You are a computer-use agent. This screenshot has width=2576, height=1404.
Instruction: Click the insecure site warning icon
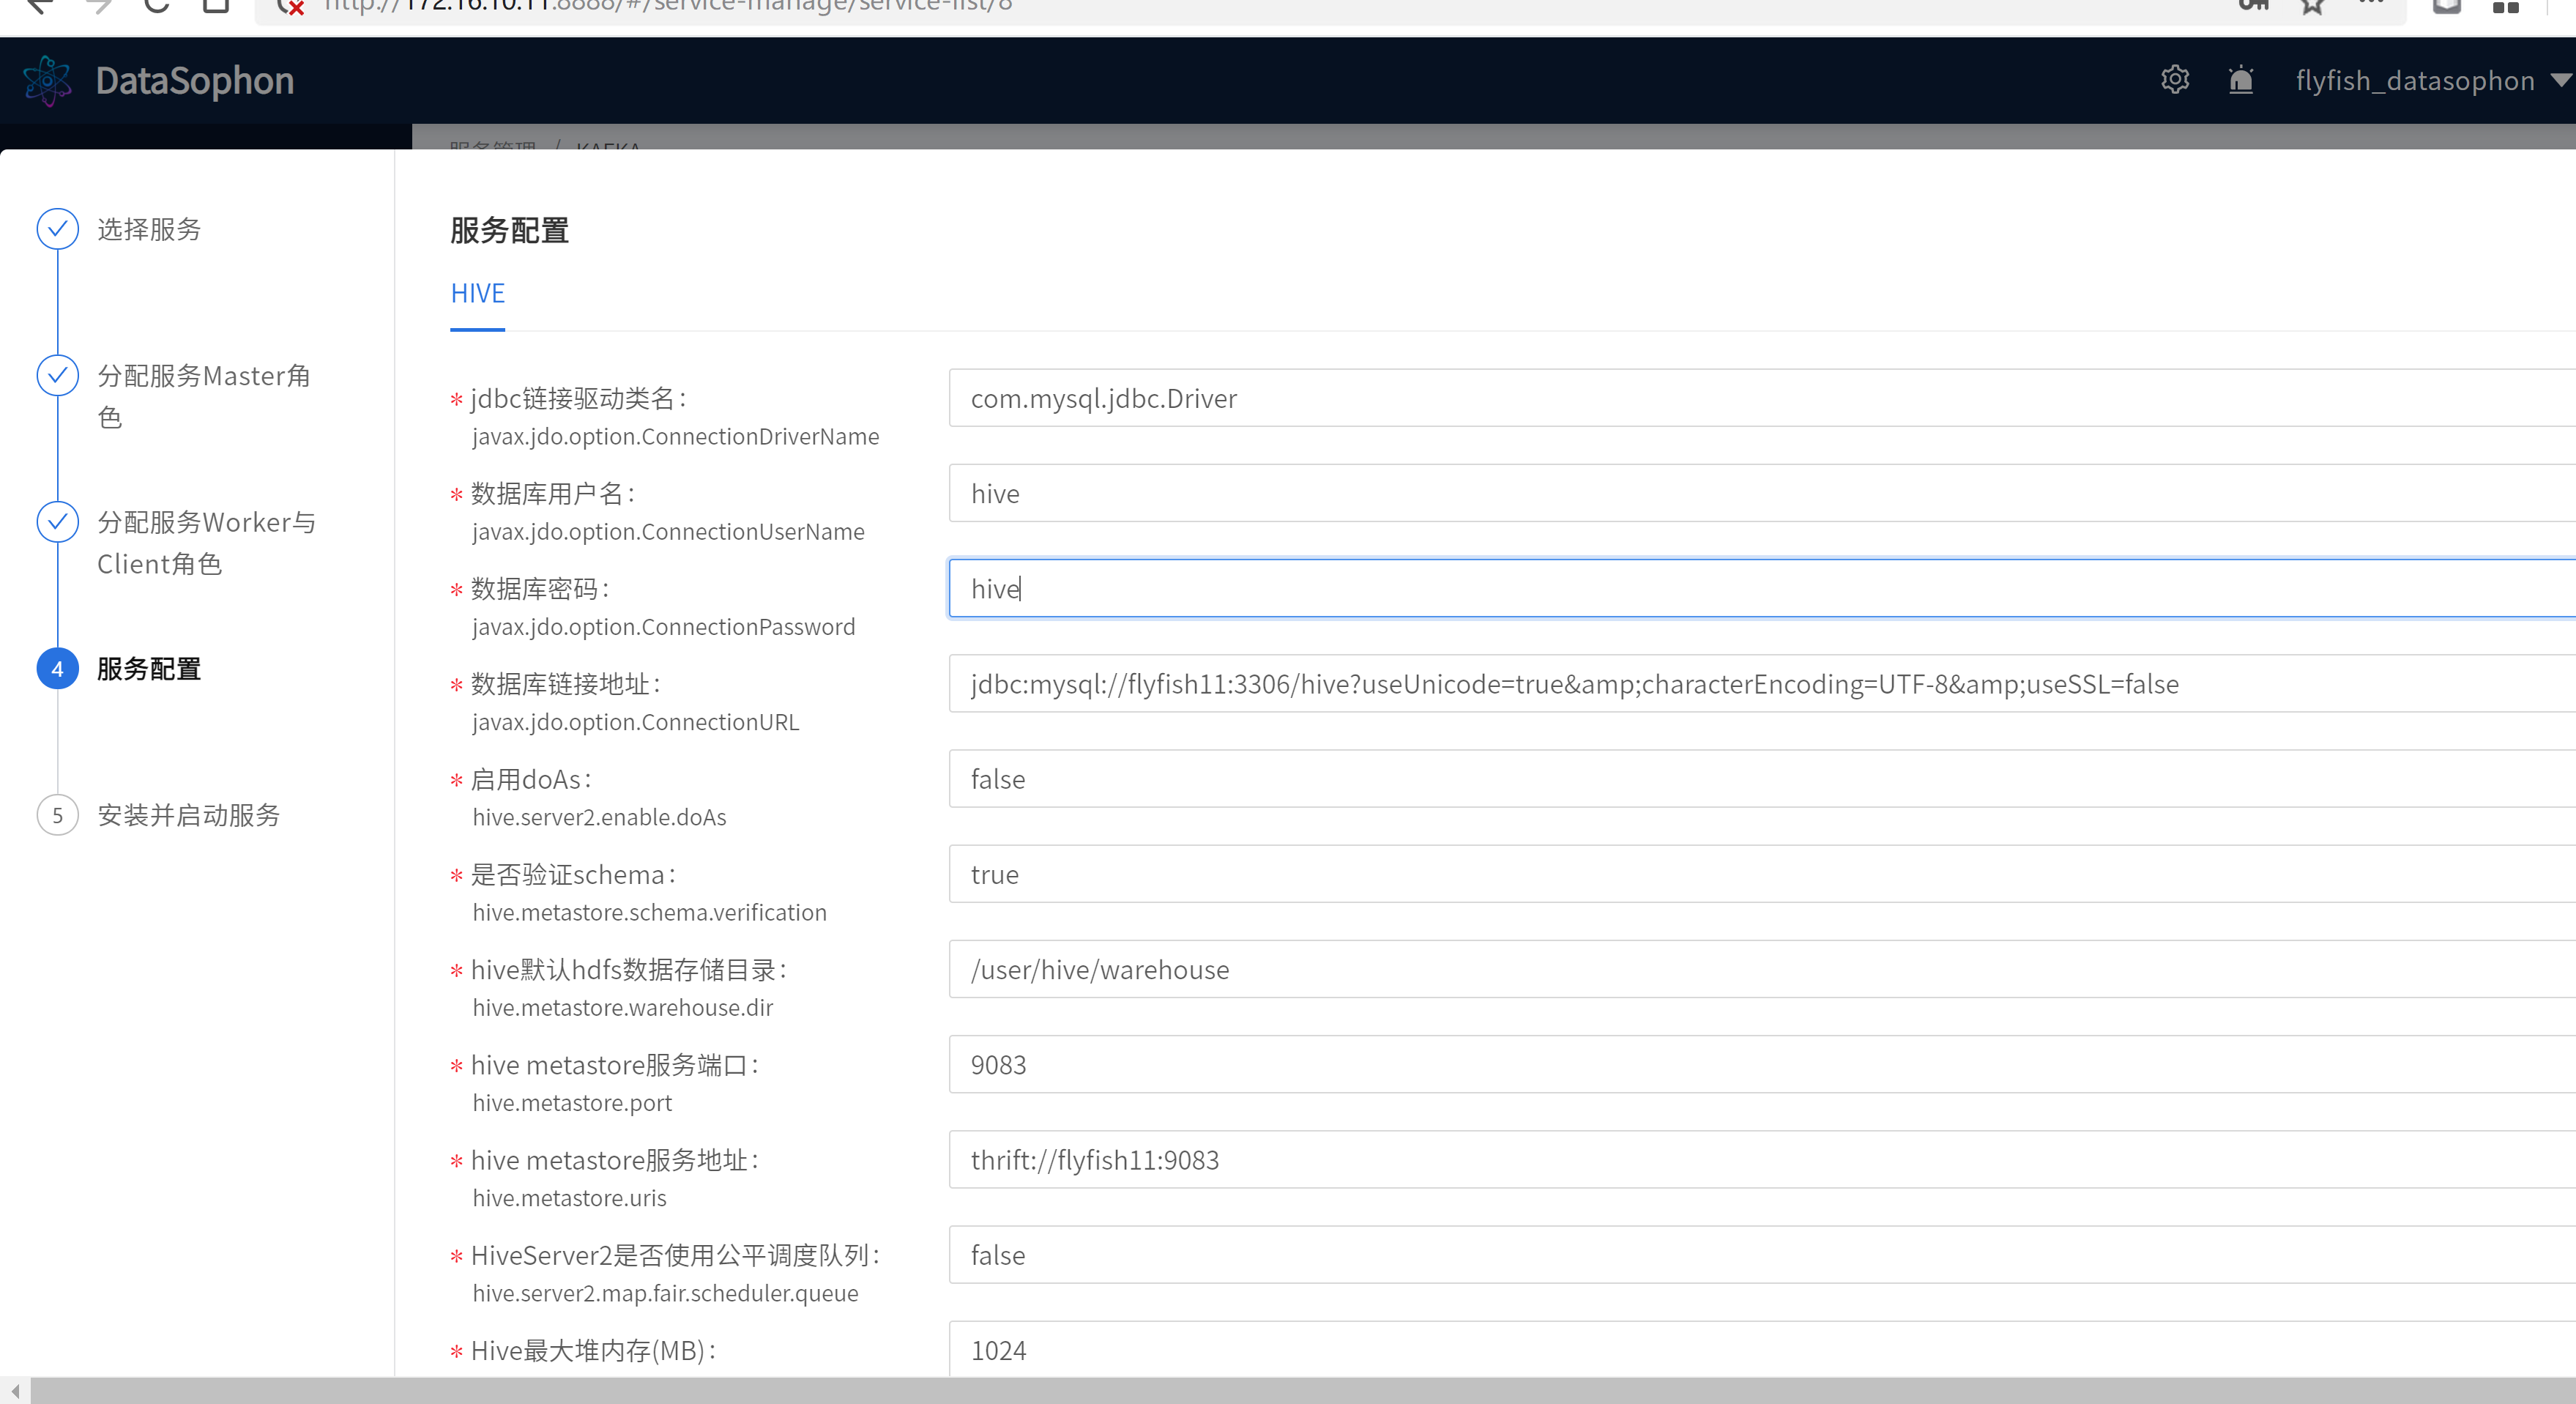pyautogui.click(x=291, y=6)
